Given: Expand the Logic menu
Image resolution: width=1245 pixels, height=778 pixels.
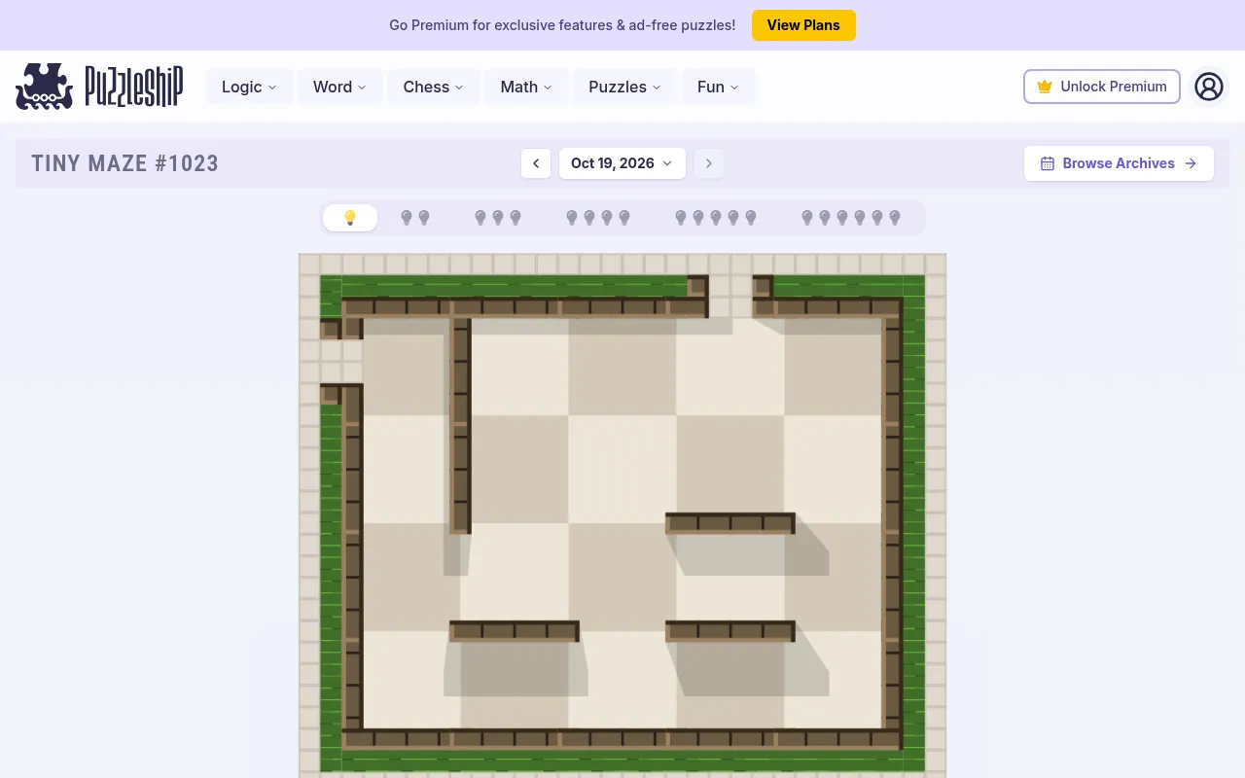Looking at the screenshot, I should click(250, 87).
